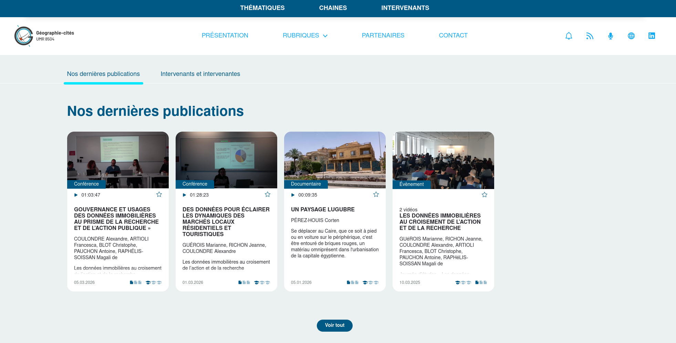This screenshot has height=343, width=676.
Task: Go to the Contact page link
Action: point(453,35)
